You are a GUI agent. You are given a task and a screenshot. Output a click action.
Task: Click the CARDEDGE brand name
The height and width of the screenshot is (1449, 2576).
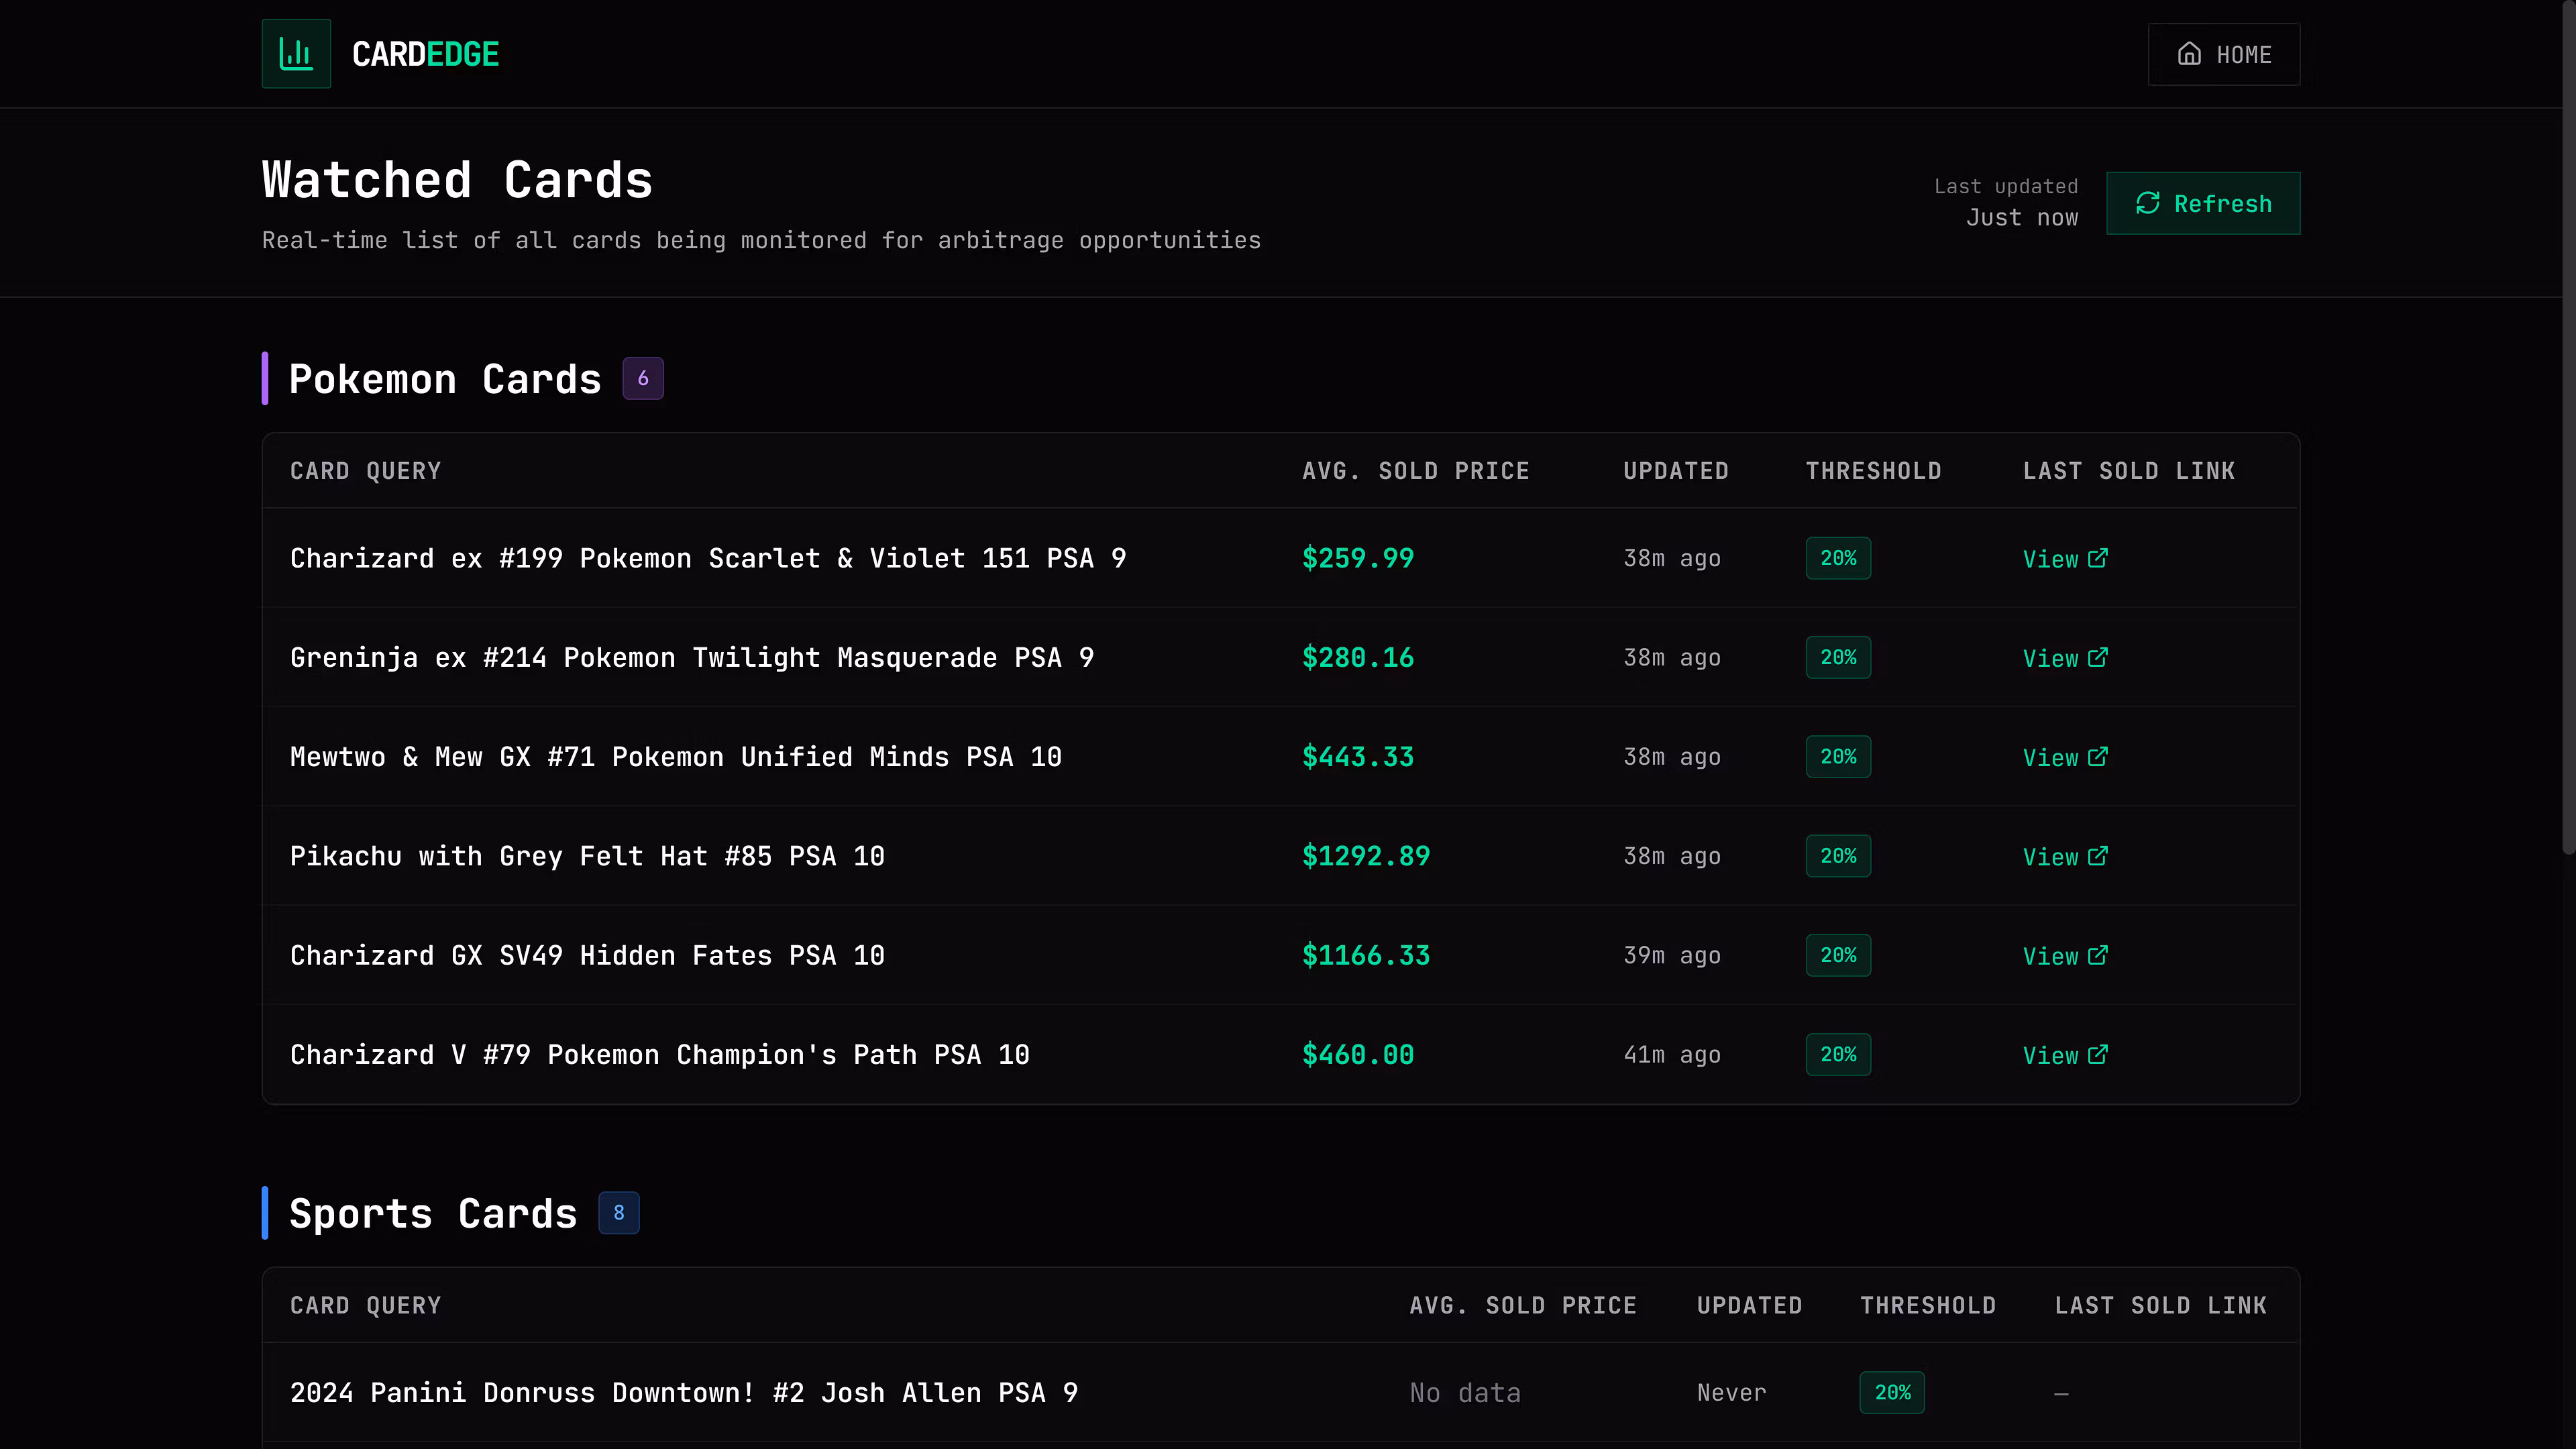click(426, 54)
